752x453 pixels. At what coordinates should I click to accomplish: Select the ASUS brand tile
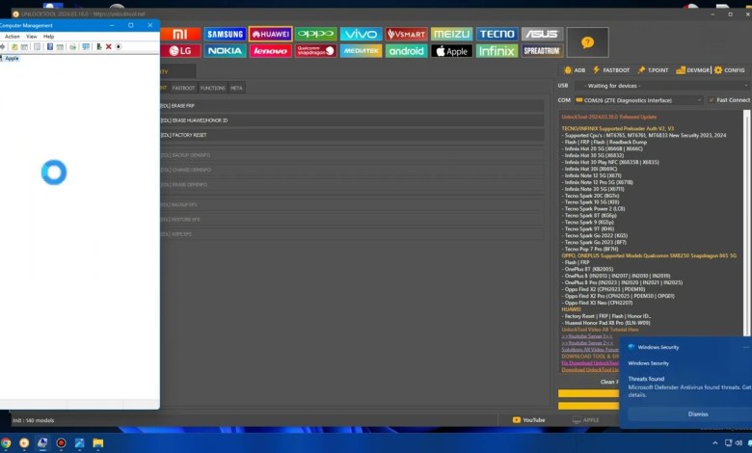coord(542,34)
